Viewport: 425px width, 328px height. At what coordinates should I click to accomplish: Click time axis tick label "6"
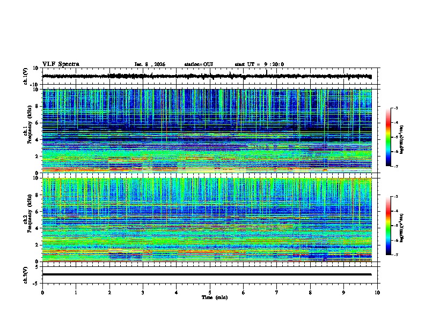click(244, 293)
